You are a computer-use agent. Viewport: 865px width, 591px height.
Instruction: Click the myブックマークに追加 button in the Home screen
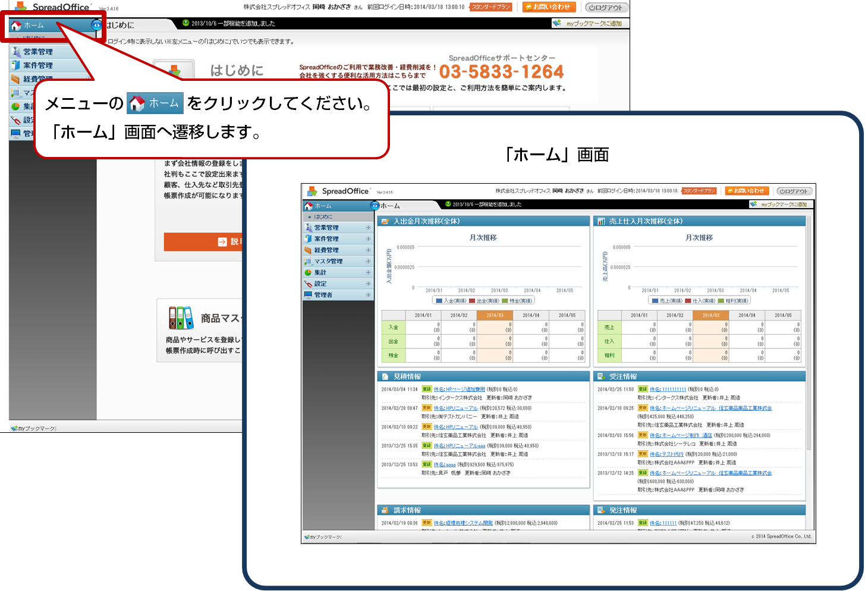[780, 205]
